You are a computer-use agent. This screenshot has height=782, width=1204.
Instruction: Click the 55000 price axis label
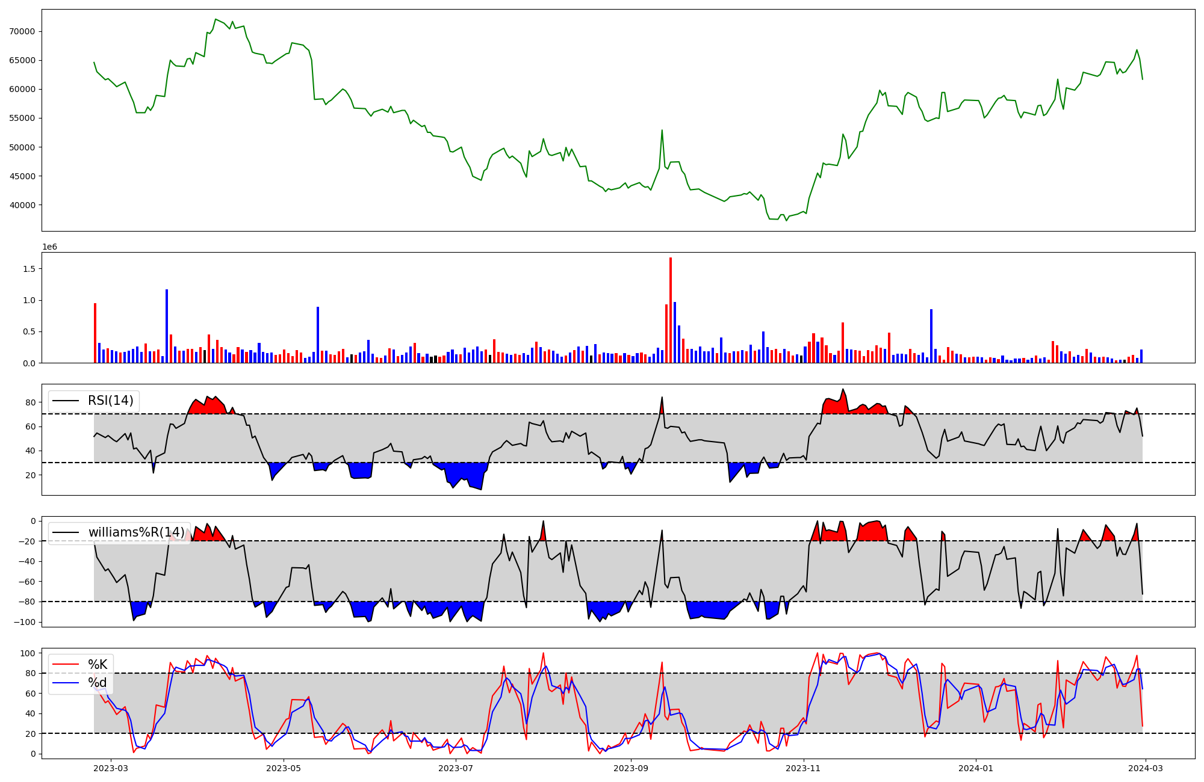[22, 118]
